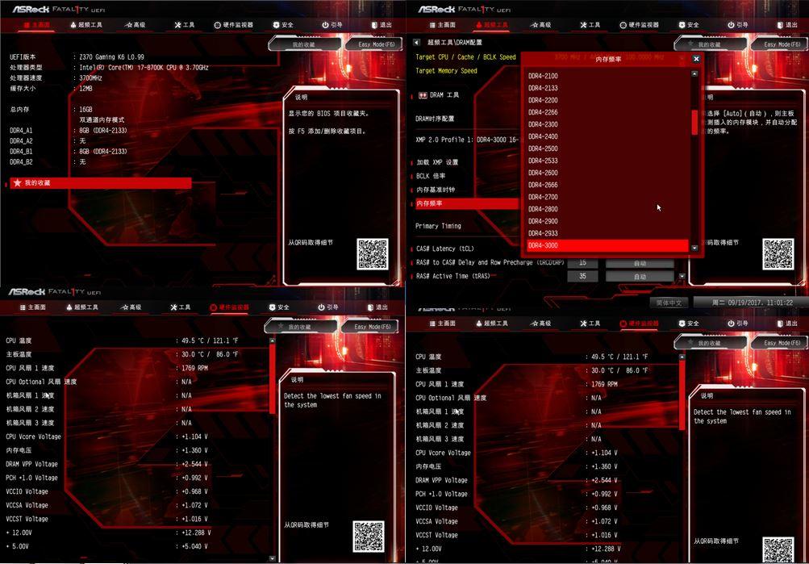Click the scrollbar thumb in the 内存频率 list
The height and width of the screenshot is (564, 809).
tap(694, 122)
